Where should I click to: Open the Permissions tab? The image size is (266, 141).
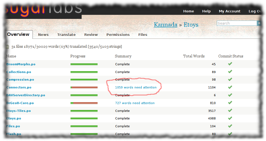(x=118, y=35)
